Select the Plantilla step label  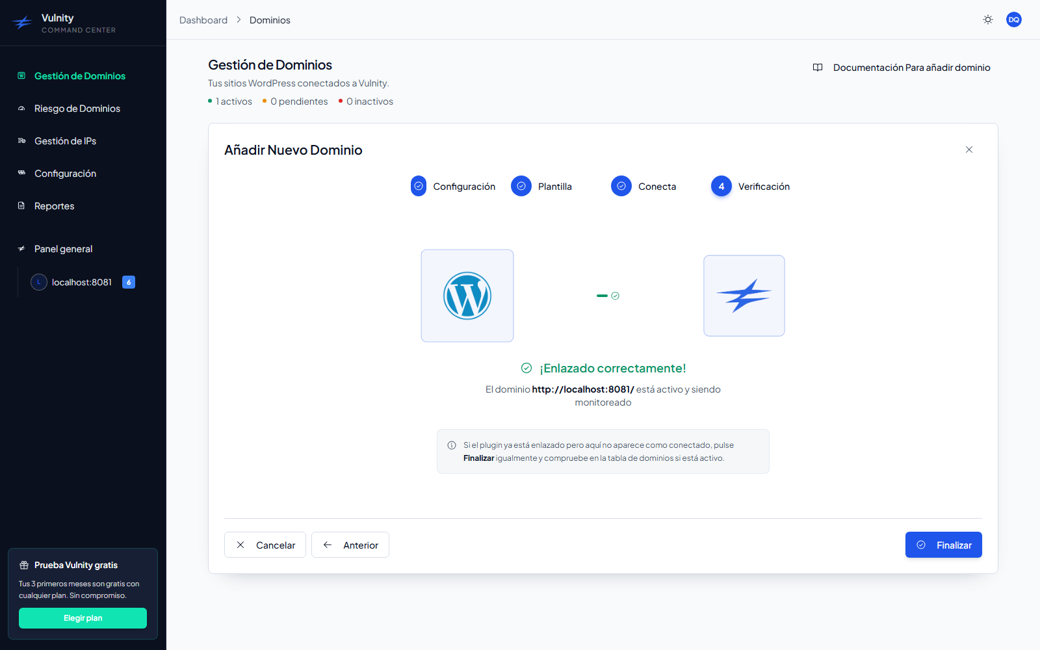click(x=555, y=187)
